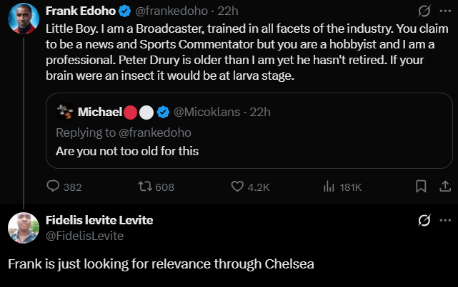Share Frank Edoho's tweet
The width and height of the screenshot is (458, 287).
[443, 187]
